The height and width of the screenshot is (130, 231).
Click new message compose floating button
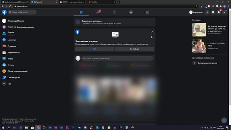[224, 120]
